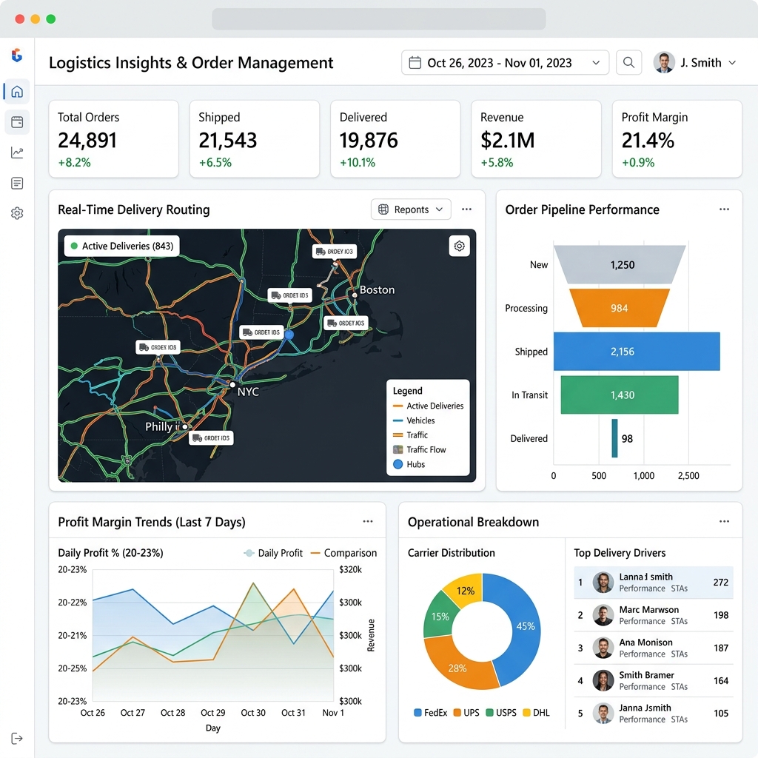The image size is (758, 758).
Task: Open the Home sidebar icon
Action: click(17, 91)
